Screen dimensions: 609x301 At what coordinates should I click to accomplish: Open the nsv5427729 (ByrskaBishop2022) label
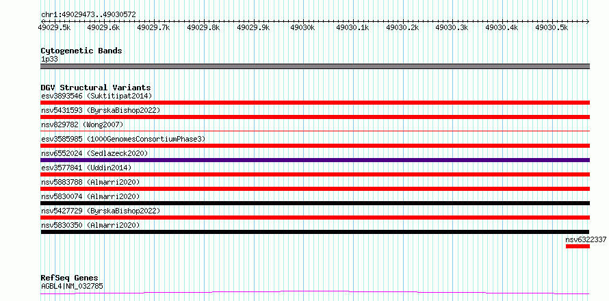tap(100, 211)
